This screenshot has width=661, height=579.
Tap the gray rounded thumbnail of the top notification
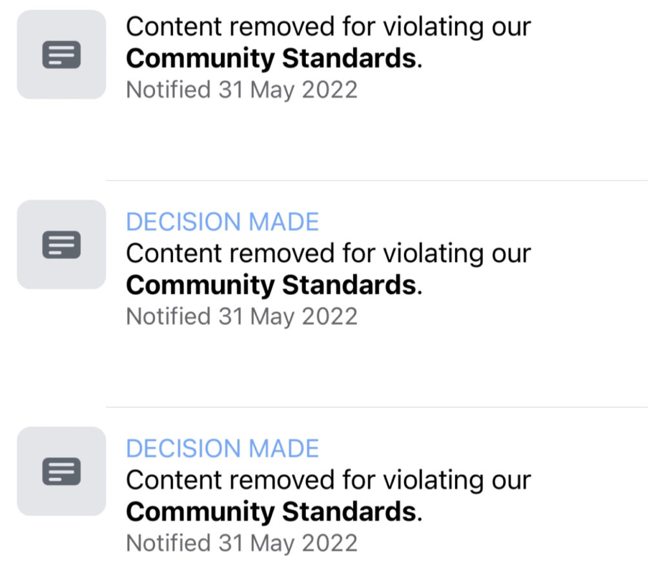pyautogui.click(x=61, y=55)
